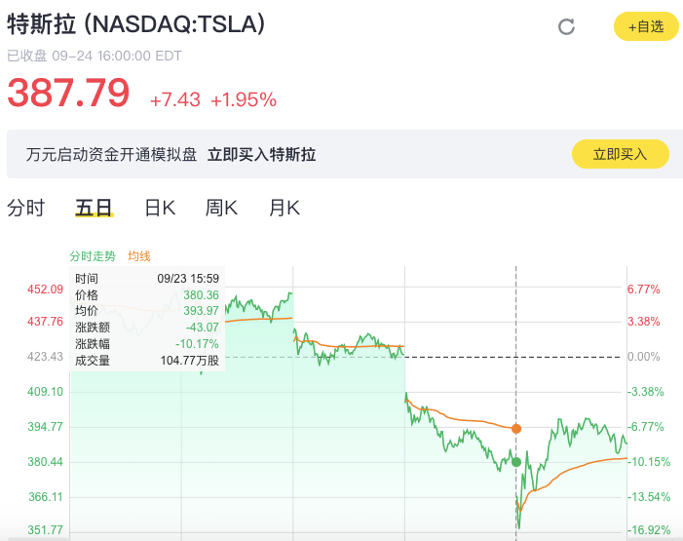Select the 五日 chart tab
The height and width of the screenshot is (541, 683).
click(95, 208)
